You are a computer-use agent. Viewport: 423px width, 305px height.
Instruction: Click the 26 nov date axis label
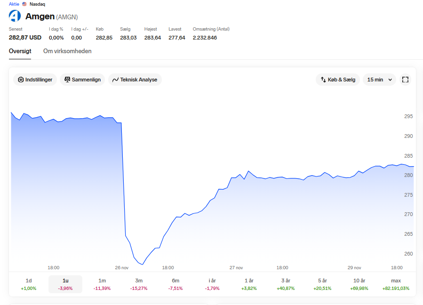pyautogui.click(x=122, y=267)
